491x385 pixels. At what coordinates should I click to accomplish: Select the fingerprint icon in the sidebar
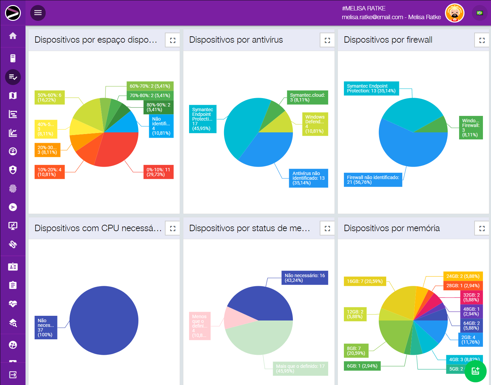point(13,189)
